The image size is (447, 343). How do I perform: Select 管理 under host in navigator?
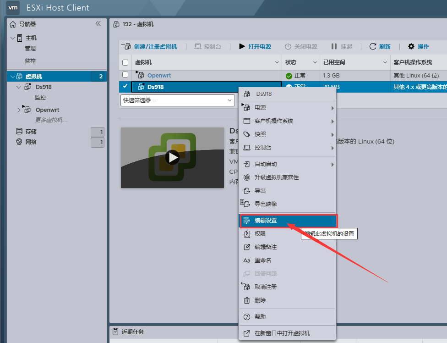click(30, 49)
